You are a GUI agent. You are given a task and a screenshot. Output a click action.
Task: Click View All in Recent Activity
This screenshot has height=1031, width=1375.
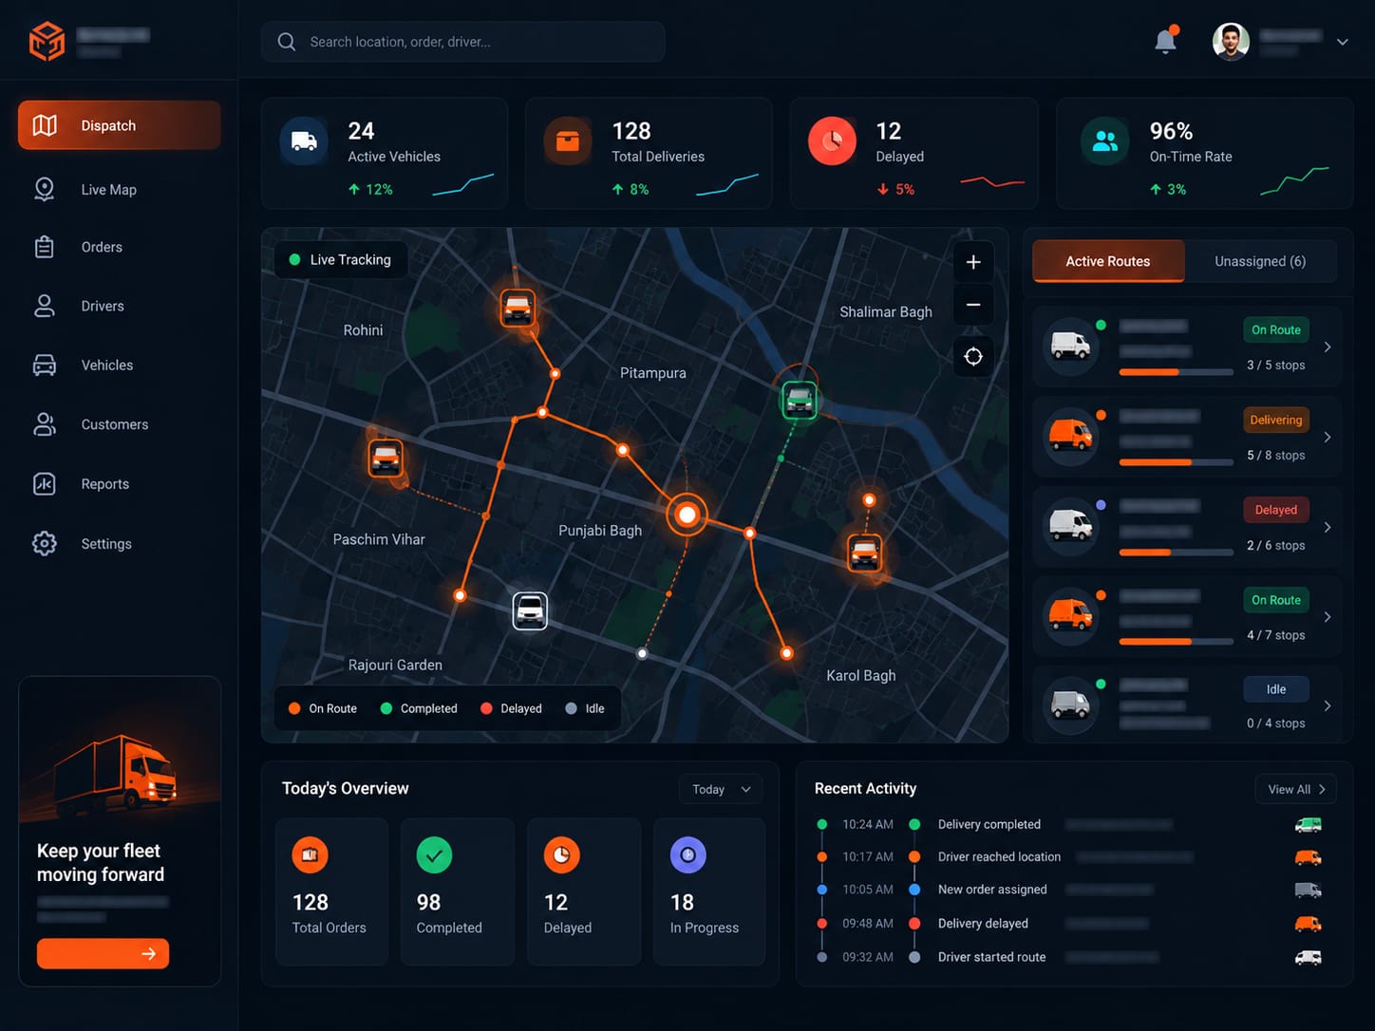(x=1295, y=789)
